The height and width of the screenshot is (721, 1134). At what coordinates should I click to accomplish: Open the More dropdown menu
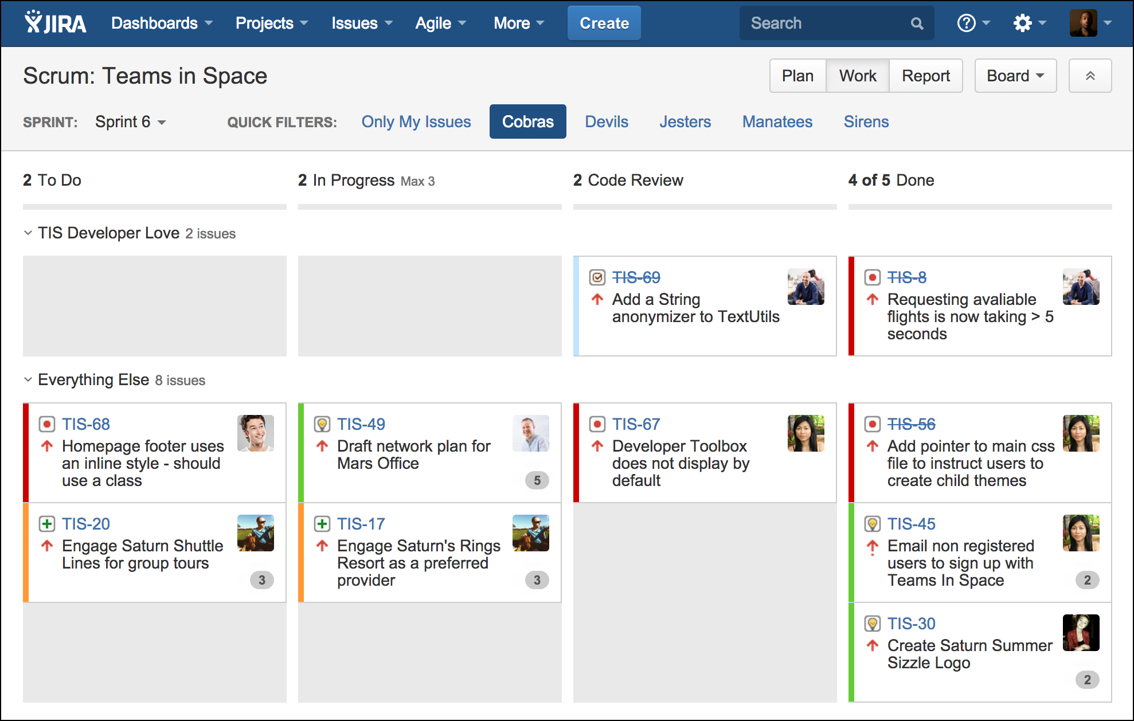click(x=519, y=23)
